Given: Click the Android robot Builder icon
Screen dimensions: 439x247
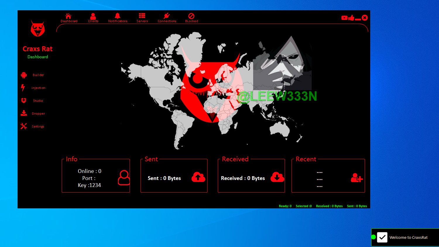Looking at the screenshot, I should (x=24, y=75).
